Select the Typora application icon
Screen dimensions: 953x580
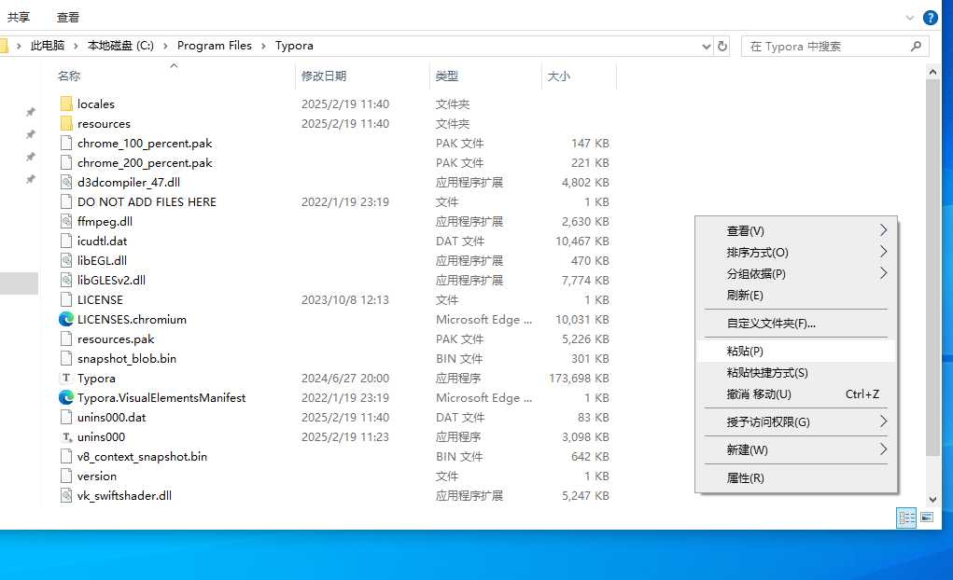click(66, 378)
